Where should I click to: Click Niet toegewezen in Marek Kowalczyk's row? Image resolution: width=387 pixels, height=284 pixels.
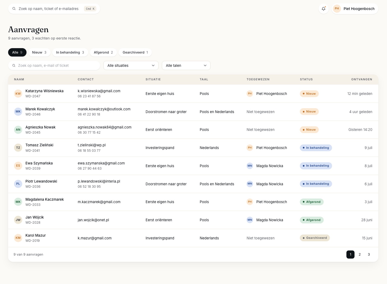pyautogui.click(x=261, y=112)
